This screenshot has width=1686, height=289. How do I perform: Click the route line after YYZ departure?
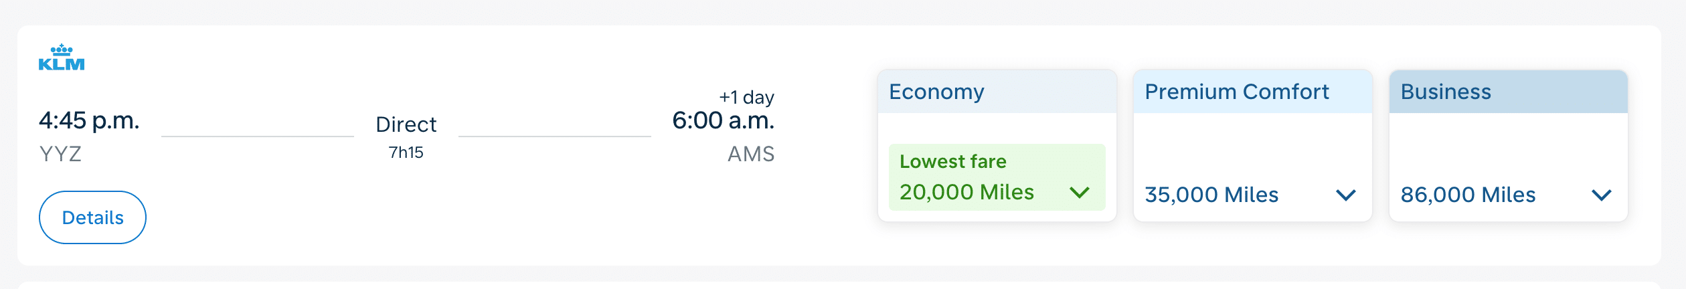click(x=257, y=136)
